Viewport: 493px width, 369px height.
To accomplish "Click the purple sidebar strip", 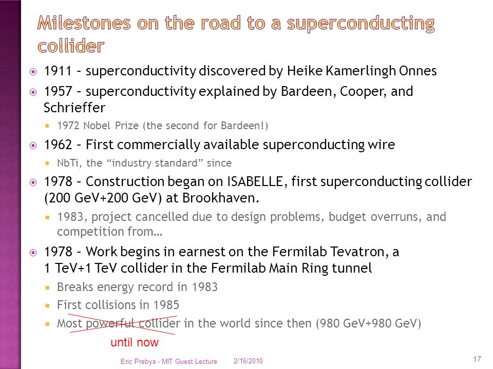I will click(10, 184).
